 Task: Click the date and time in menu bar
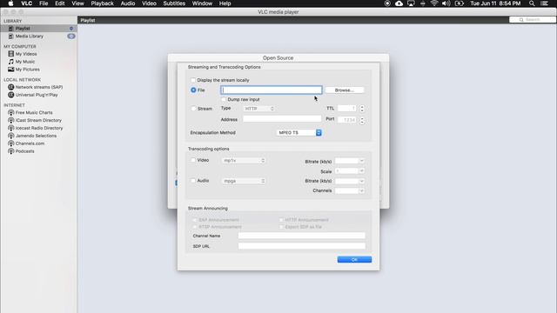pyautogui.click(x=495, y=3)
